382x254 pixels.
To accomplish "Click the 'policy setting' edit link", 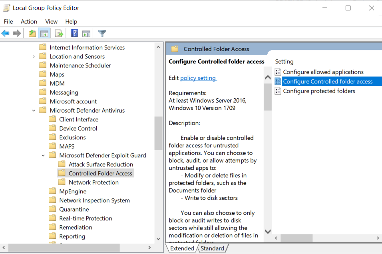I will point(198,78).
